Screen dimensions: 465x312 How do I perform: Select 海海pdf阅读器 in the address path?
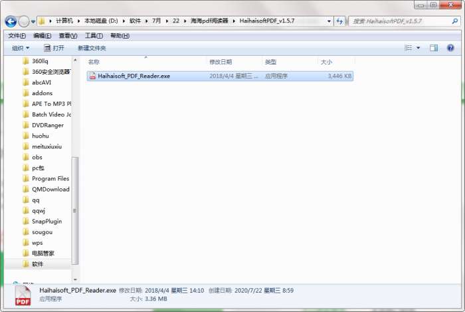[209, 21]
